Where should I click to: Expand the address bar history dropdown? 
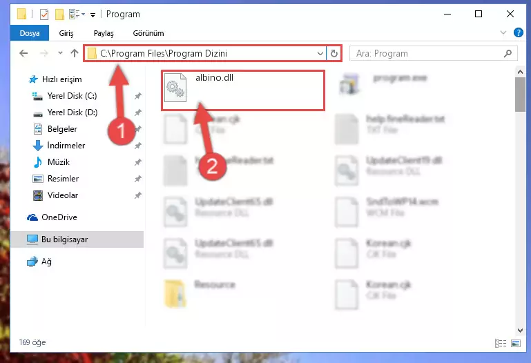pyautogui.click(x=320, y=53)
